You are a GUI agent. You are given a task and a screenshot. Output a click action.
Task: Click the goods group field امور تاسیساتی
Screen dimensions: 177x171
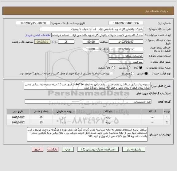88,102
